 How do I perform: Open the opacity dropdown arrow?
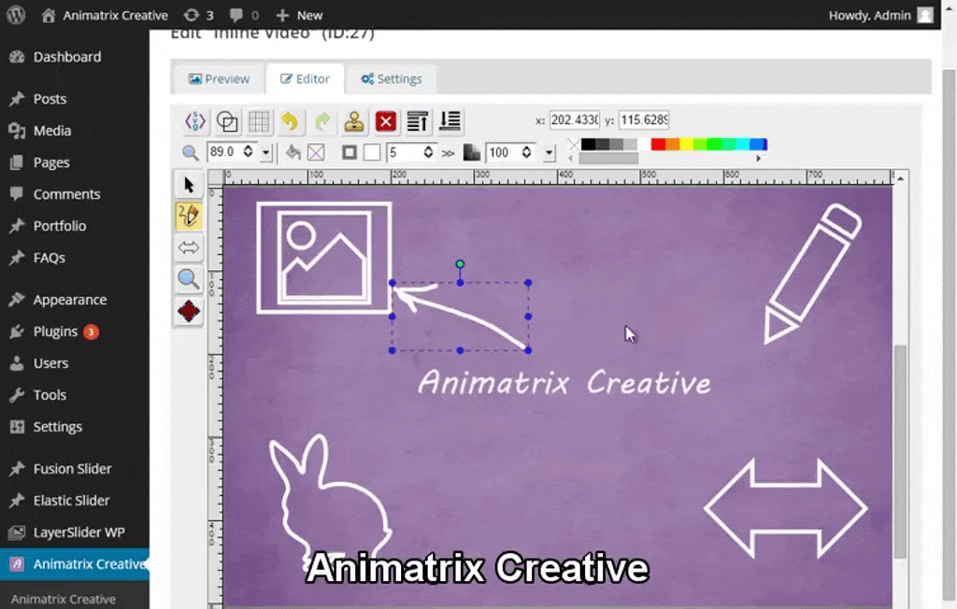[x=549, y=152]
